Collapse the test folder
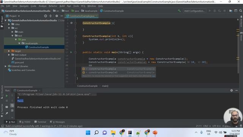The height and width of the screenshot is (137, 243). point(13,36)
